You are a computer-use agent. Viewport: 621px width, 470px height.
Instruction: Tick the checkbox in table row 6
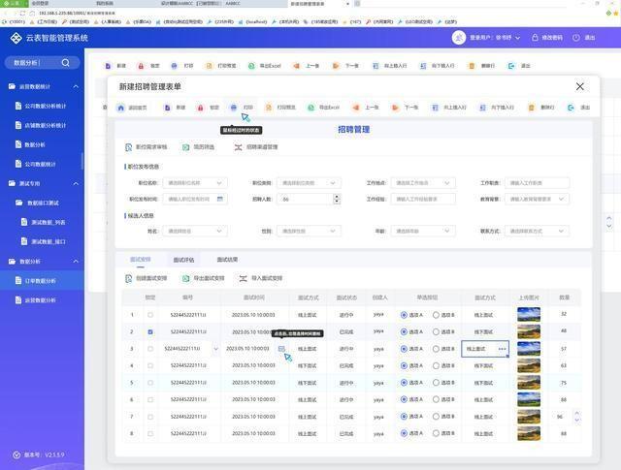[150, 399]
